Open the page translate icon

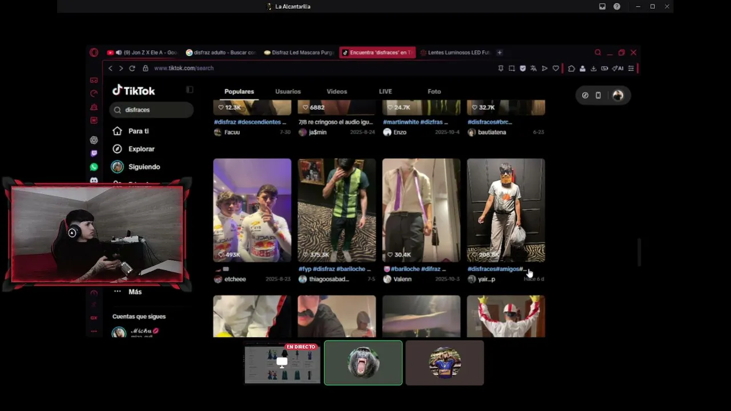533,68
